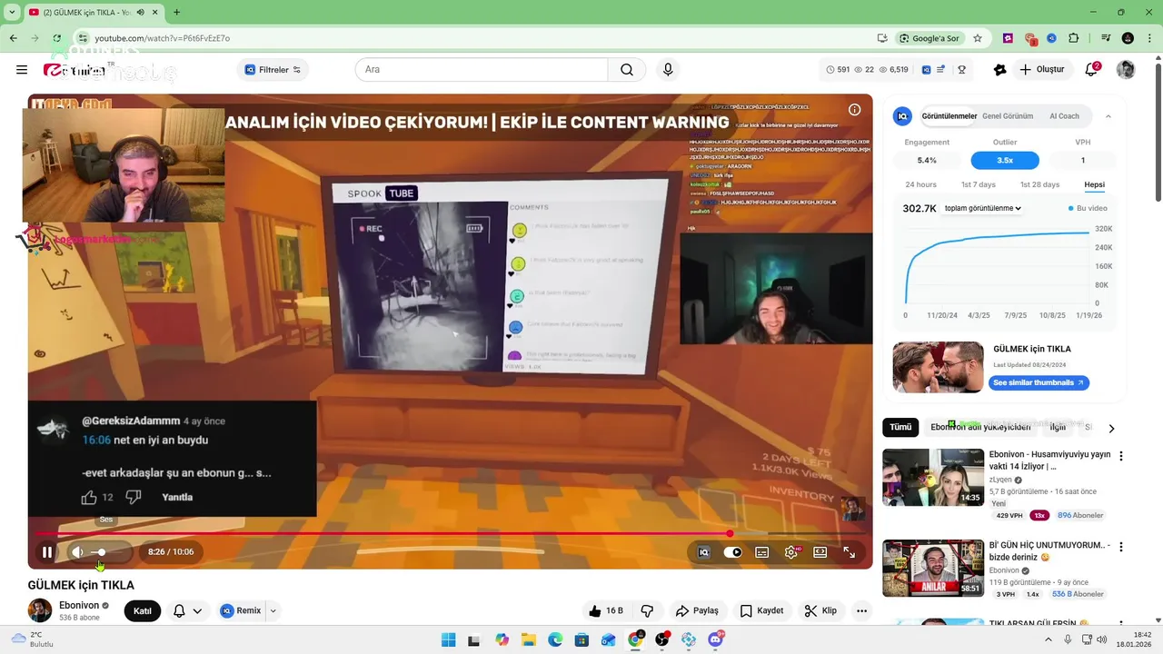Click the vidIQ Remix button
This screenshot has width=1163, height=654.
(241, 611)
